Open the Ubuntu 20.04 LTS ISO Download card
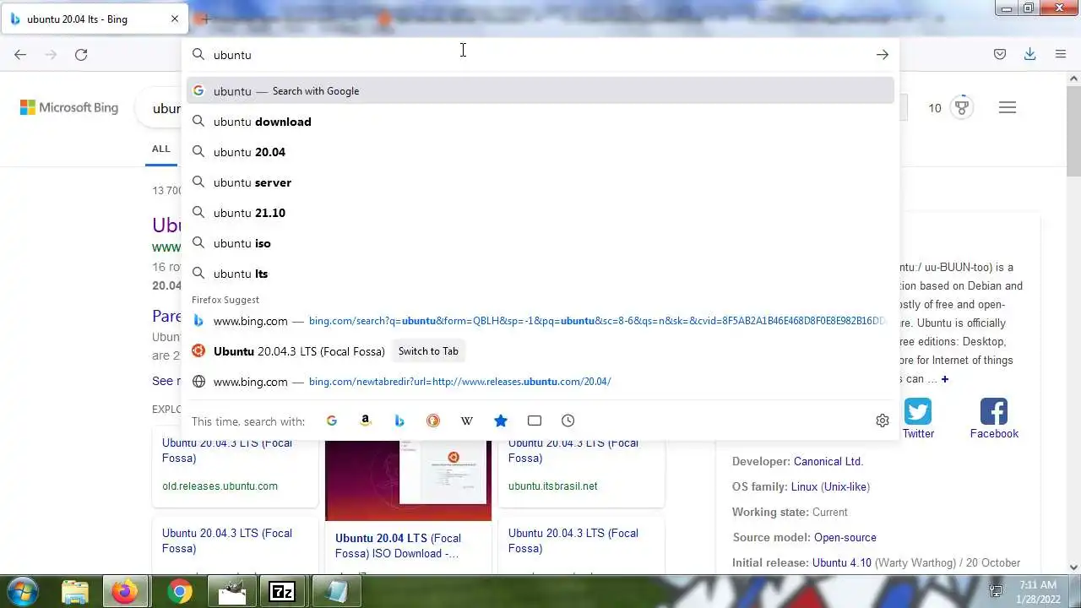Viewport: 1081px width, 608px height. [x=408, y=547]
